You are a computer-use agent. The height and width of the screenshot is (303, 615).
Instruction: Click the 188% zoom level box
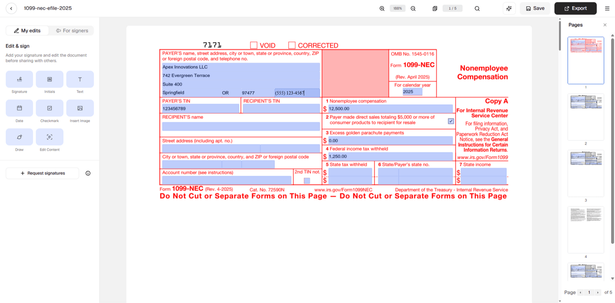pos(397,8)
